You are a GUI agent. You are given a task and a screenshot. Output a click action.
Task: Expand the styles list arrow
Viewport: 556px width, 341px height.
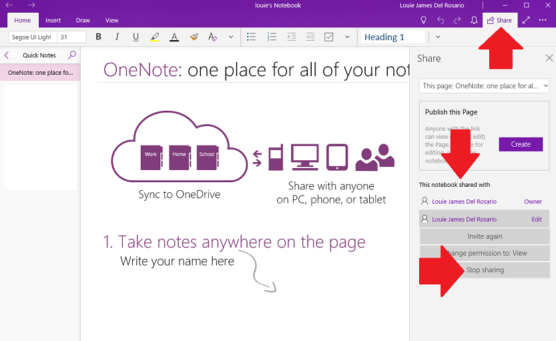pyautogui.click(x=438, y=37)
